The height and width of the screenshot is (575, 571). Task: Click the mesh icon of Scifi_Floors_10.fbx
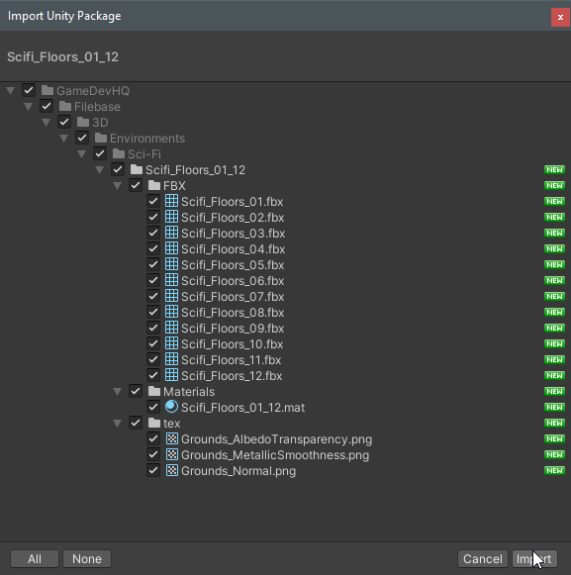click(171, 343)
